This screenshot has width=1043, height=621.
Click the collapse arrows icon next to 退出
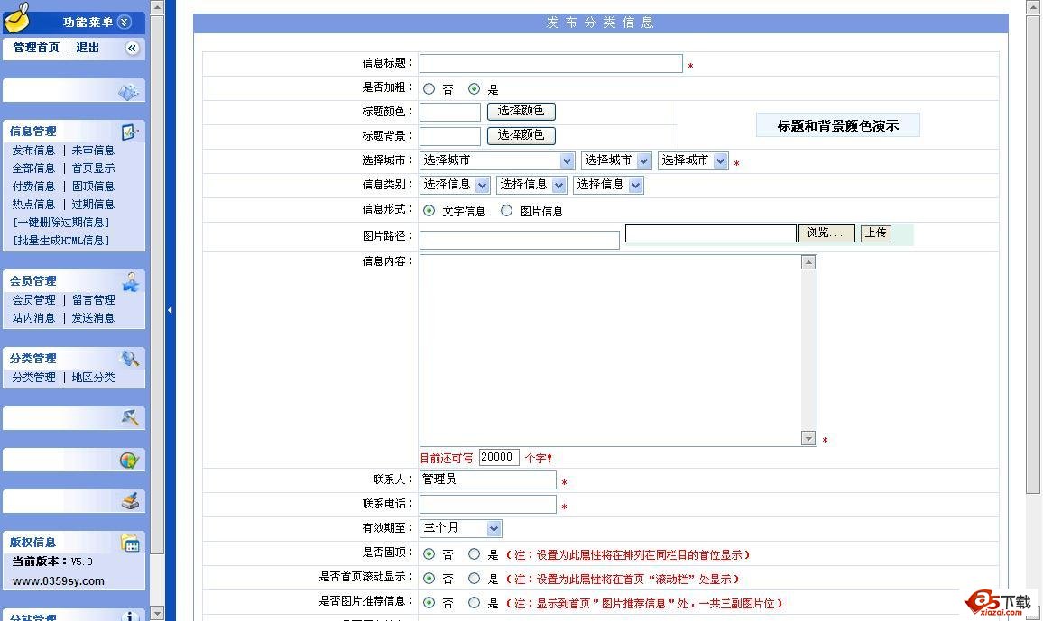point(132,49)
